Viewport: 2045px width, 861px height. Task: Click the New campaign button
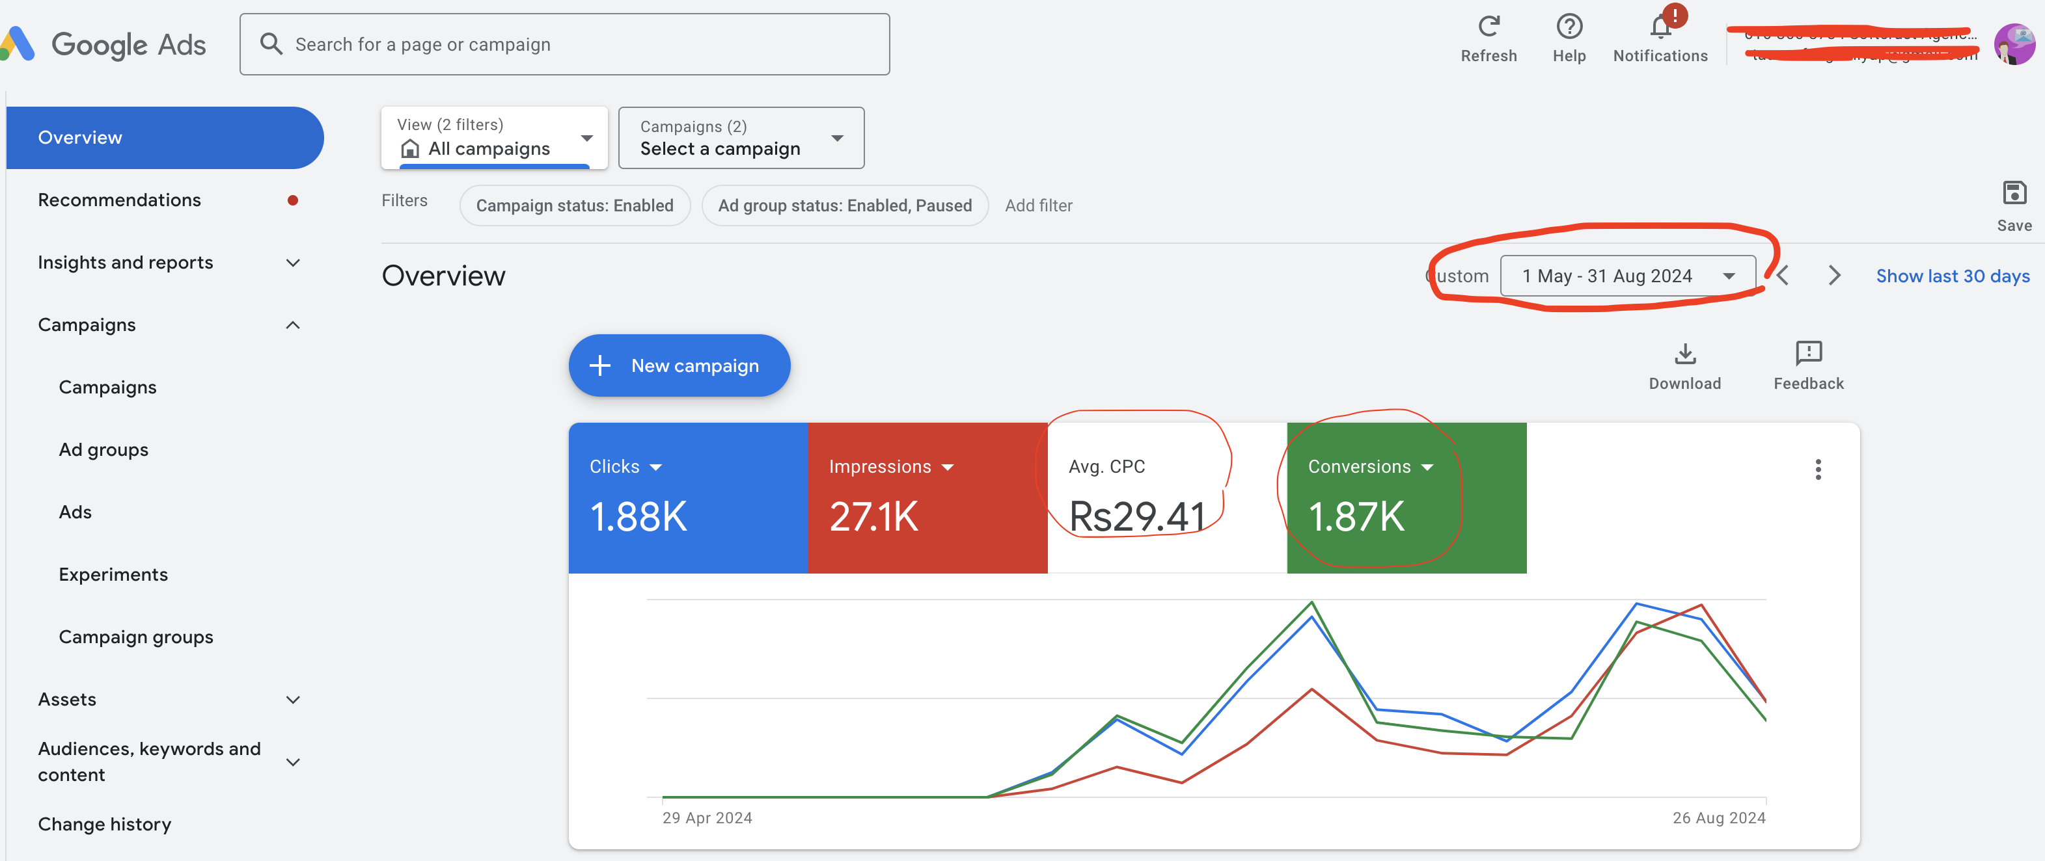[x=681, y=365]
